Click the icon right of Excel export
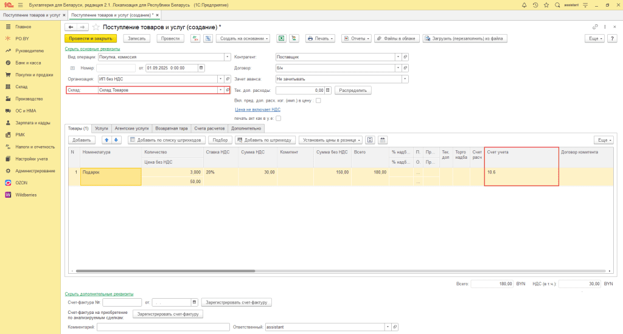Viewport: 623px width, 334px height. [294, 38]
